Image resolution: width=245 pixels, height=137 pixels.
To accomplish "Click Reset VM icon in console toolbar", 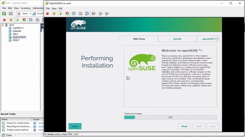I will click(x=67, y=14).
